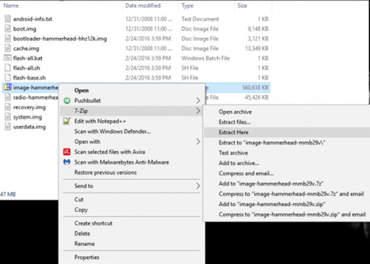The height and width of the screenshot is (264, 370).
Task: Expand the 7-Zip submenu arrow
Action: (x=198, y=111)
